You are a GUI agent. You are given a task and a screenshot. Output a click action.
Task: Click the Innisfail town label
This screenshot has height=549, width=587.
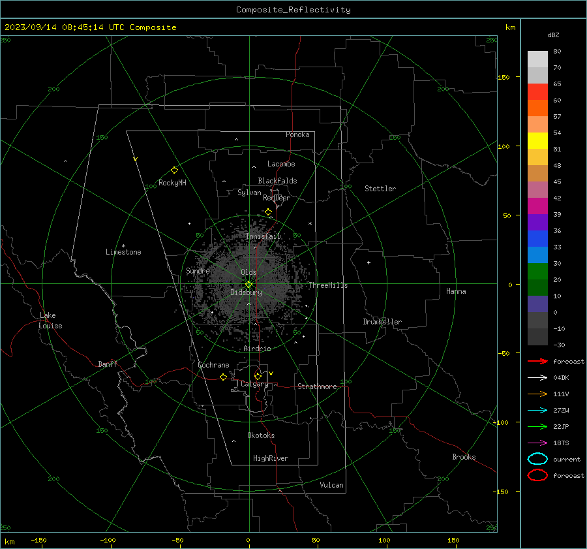pos(263,236)
